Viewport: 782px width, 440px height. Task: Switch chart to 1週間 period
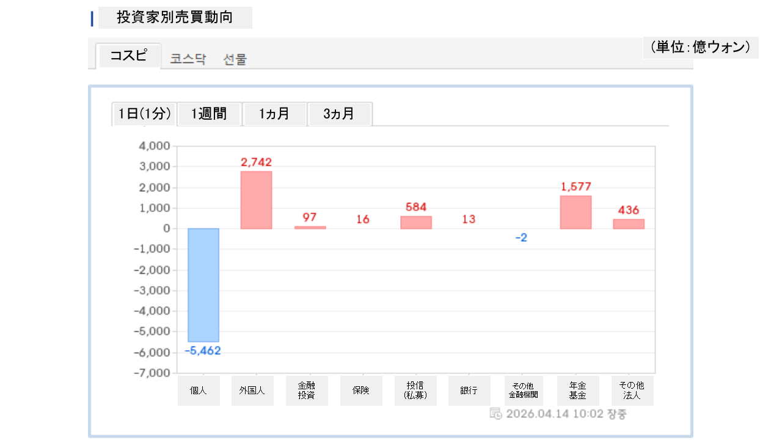209,114
